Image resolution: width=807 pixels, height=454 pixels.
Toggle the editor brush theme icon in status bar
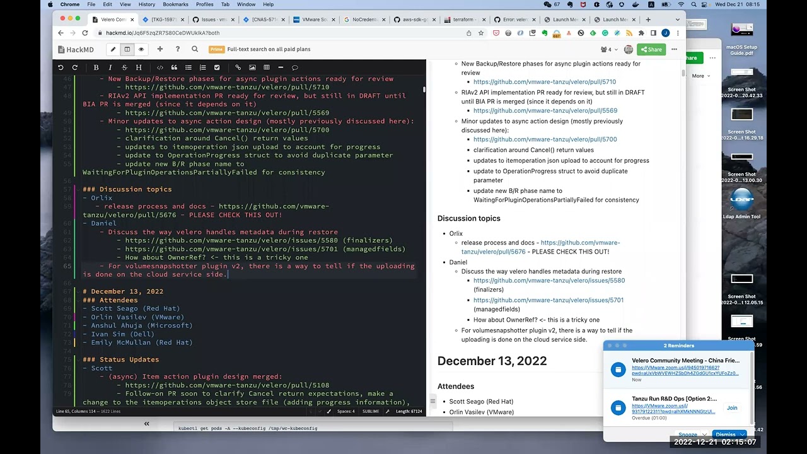[329, 411]
